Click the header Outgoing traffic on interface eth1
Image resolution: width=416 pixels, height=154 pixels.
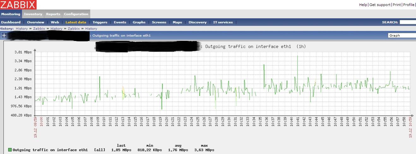[x=122, y=35]
